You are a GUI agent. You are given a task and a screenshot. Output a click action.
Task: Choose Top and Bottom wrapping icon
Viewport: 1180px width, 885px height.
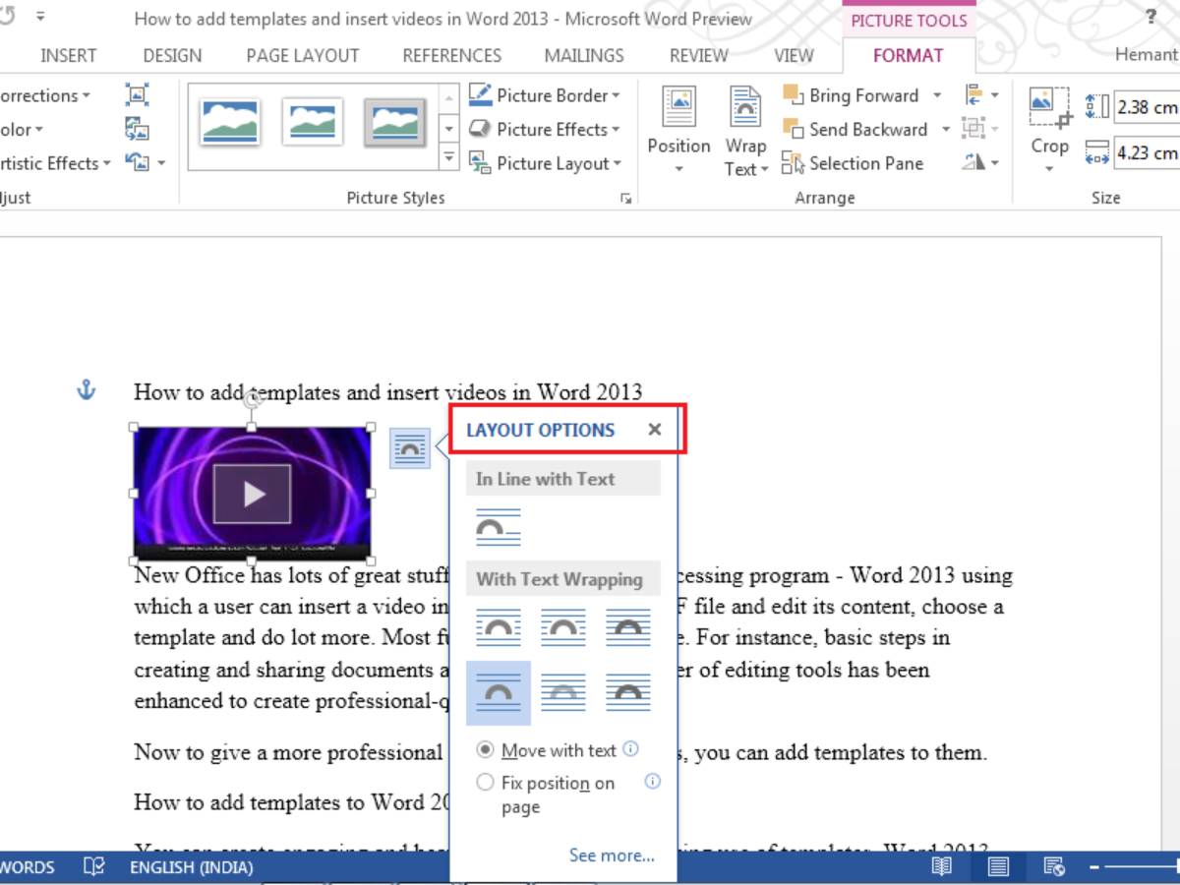click(x=499, y=693)
